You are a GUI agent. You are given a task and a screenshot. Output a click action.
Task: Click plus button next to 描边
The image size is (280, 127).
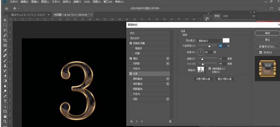point(167,58)
